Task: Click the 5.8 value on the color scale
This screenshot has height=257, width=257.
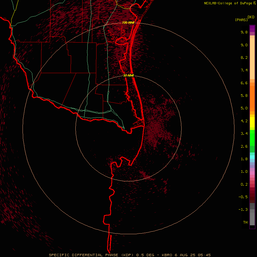Action: coord(244,96)
